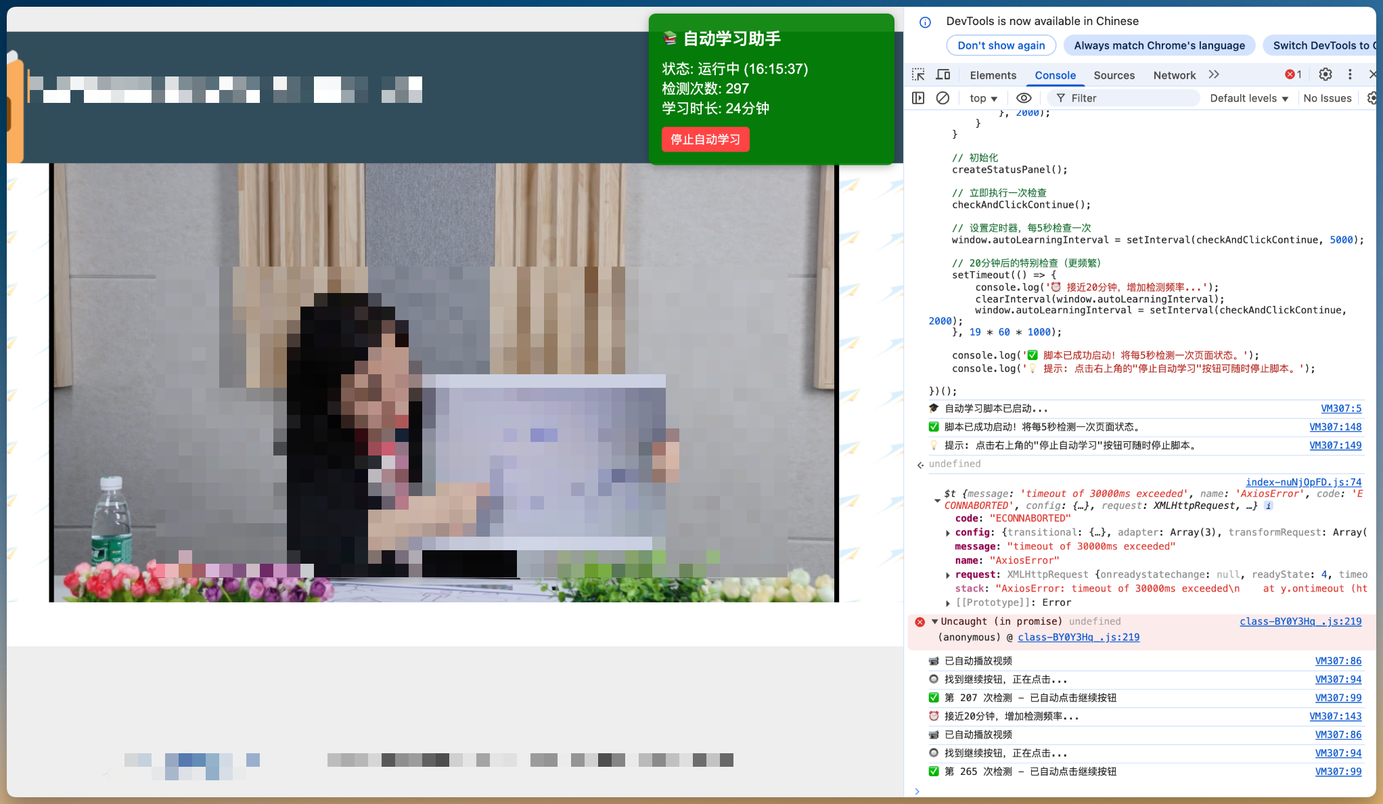1383x804 pixels.
Task: Open the top execution context dropdown
Action: [x=982, y=98]
